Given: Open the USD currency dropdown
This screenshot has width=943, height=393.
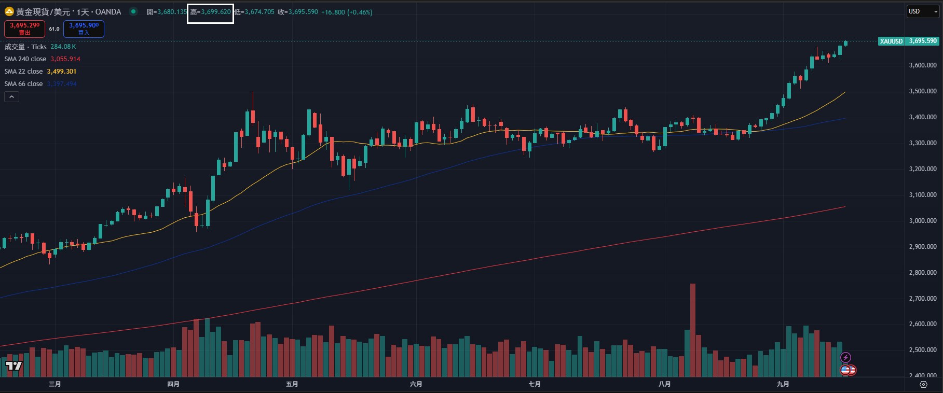Looking at the screenshot, I should click(923, 11).
